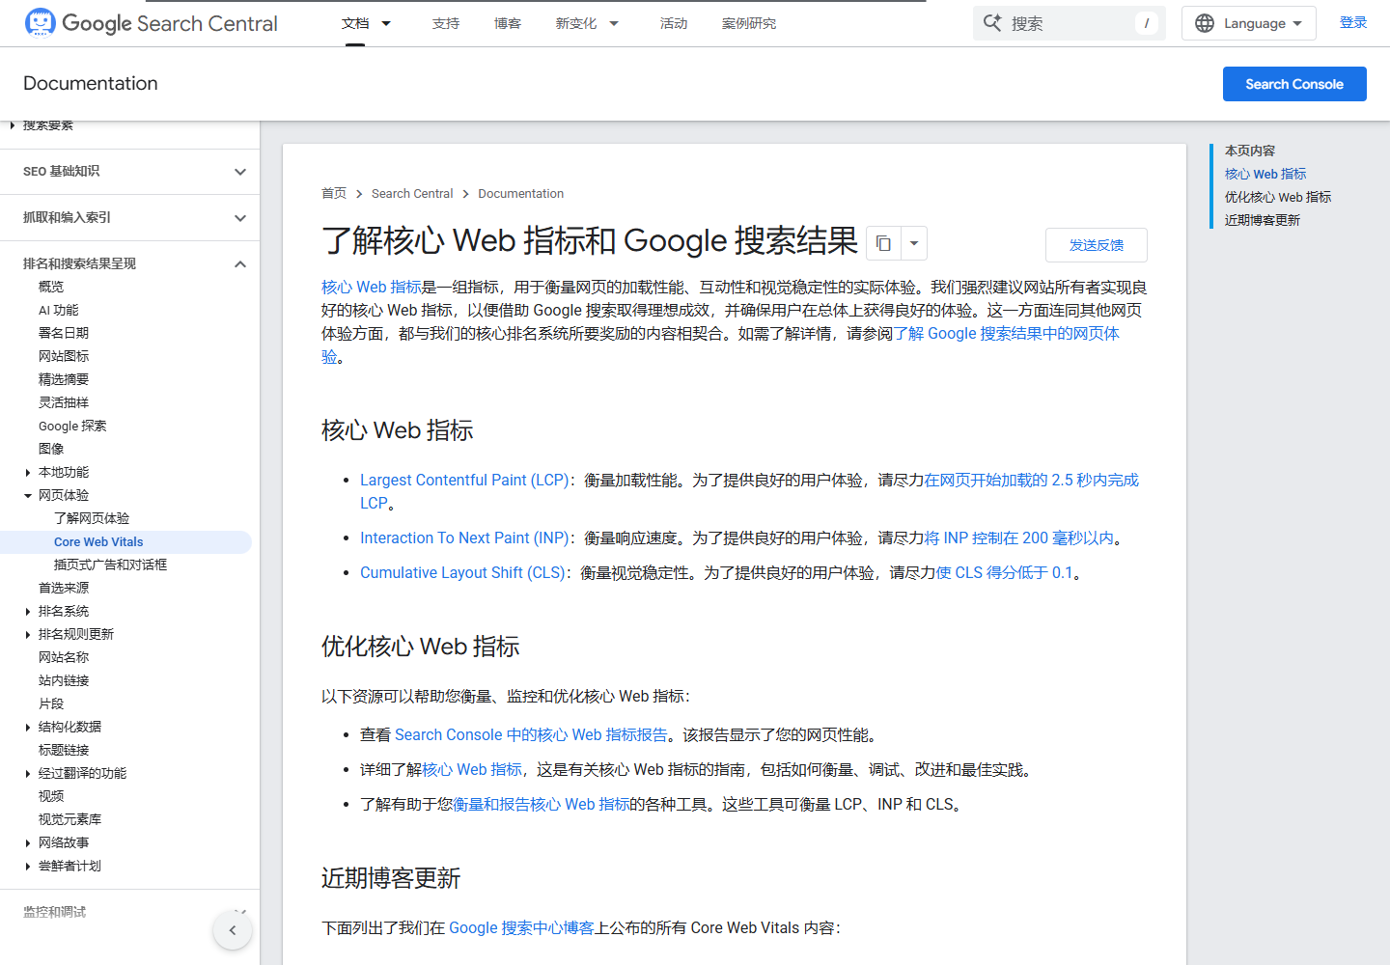Select 视觉元素库 in sidebar
The image size is (1390, 965).
click(69, 820)
